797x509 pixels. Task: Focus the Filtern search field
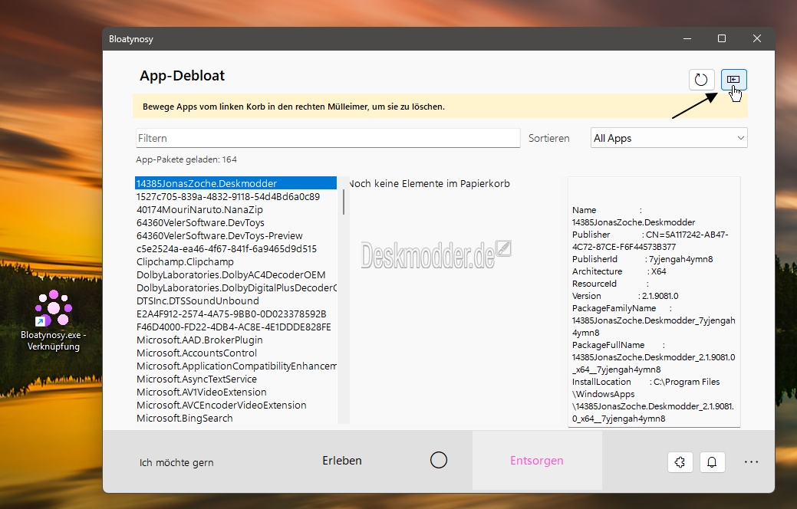click(x=328, y=138)
